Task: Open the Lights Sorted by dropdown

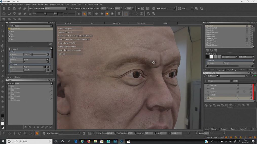Action: point(34,26)
